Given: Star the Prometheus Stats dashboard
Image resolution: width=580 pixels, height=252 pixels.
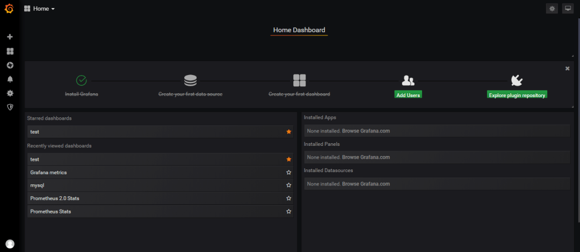Looking at the screenshot, I should coord(289,212).
